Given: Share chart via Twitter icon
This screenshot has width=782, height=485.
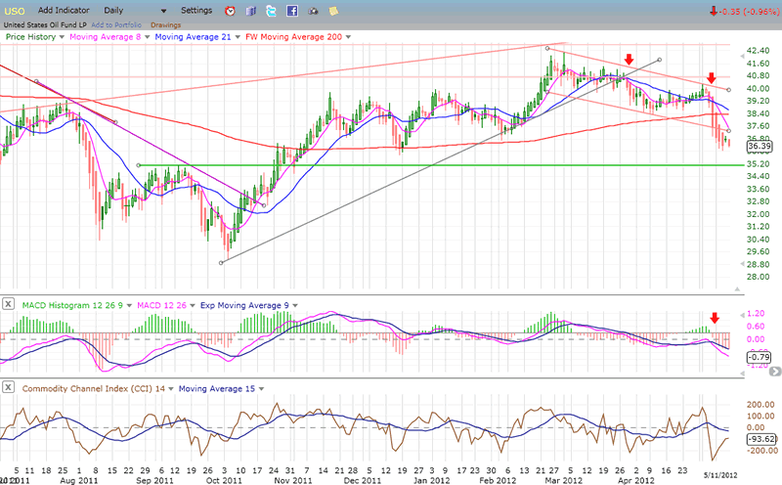Looking at the screenshot, I should point(271,11).
